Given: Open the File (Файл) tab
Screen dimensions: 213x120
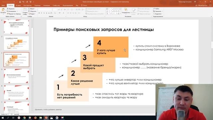Looking at the screenshot, I should [x=3, y=5].
